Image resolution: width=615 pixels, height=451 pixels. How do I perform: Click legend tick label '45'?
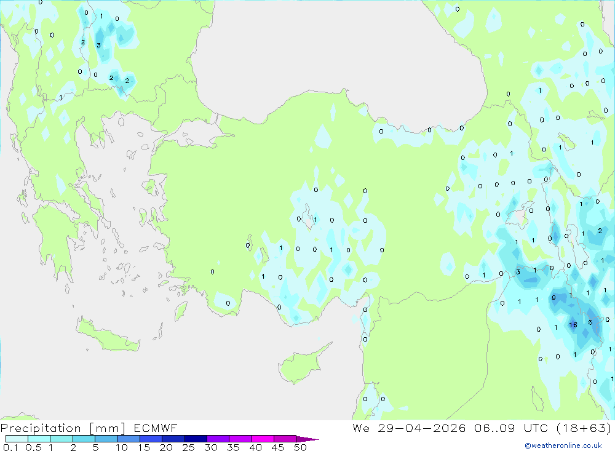pos(278,447)
